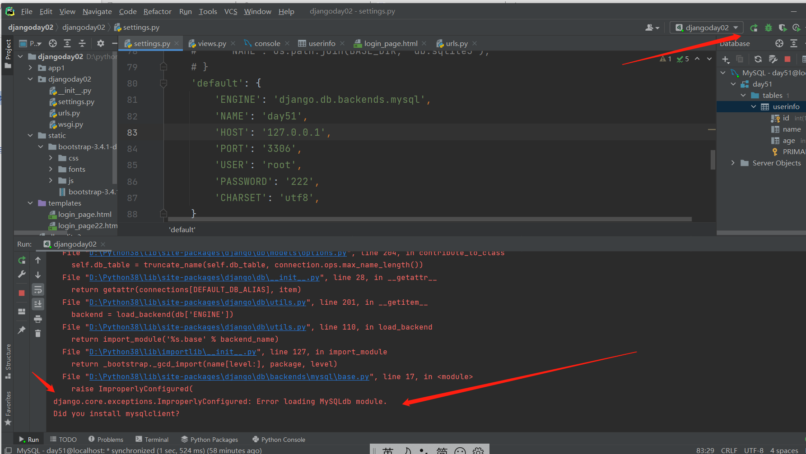This screenshot has height=454, width=806.
Task: Click the editor horizontal scrollbar
Action: (x=430, y=220)
